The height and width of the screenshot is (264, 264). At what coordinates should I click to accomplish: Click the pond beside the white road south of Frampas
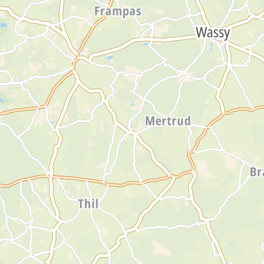coord(110,58)
